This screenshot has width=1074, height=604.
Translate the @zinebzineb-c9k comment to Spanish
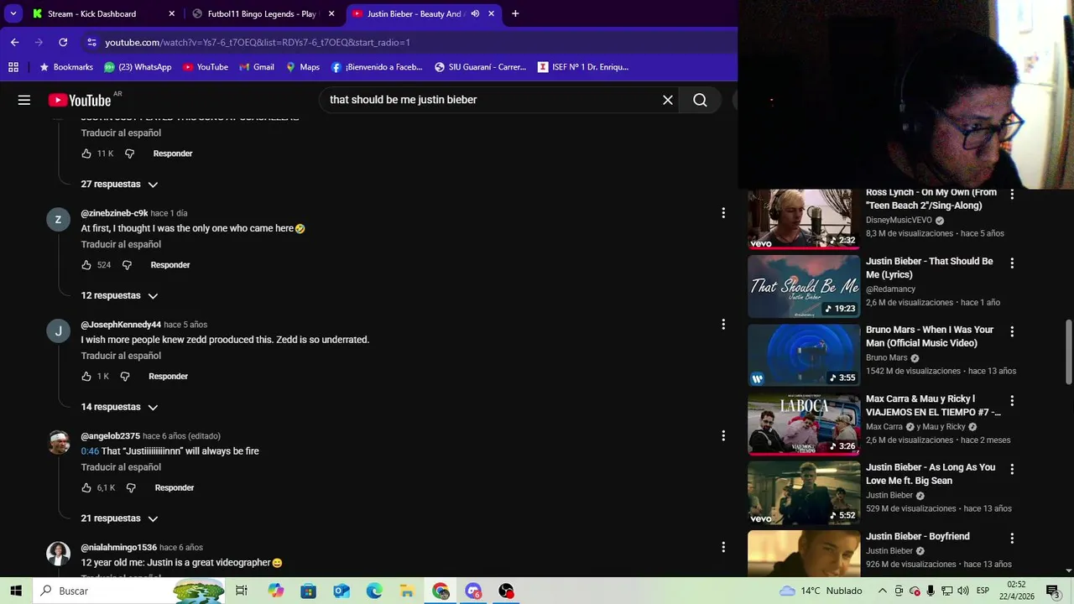click(x=121, y=244)
